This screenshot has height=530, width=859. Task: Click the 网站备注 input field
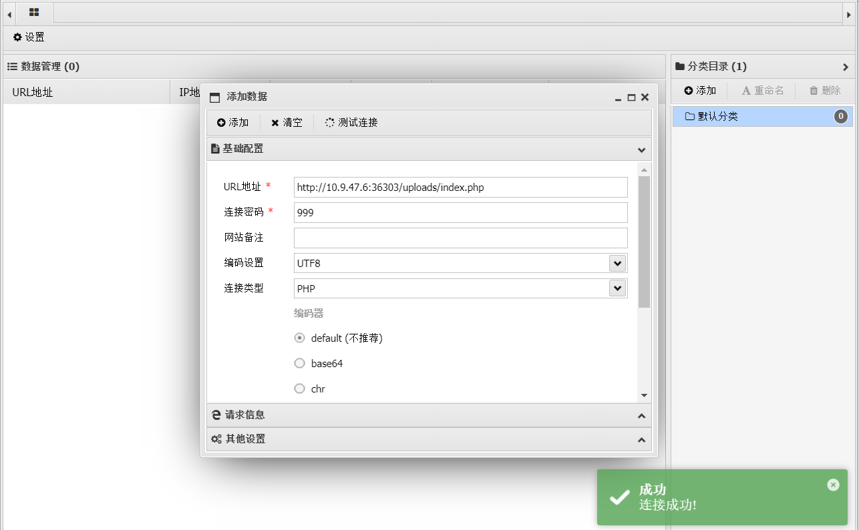tap(461, 238)
